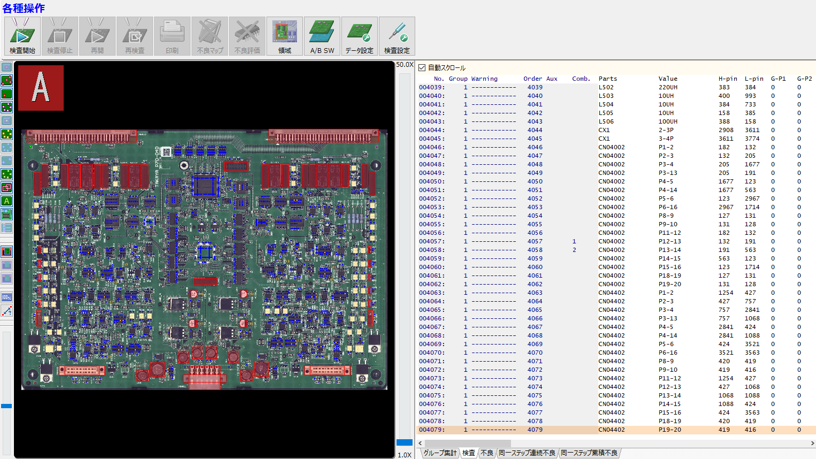Click the 検査開始 (start inspection) icon
The height and width of the screenshot is (459, 816).
click(x=22, y=36)
